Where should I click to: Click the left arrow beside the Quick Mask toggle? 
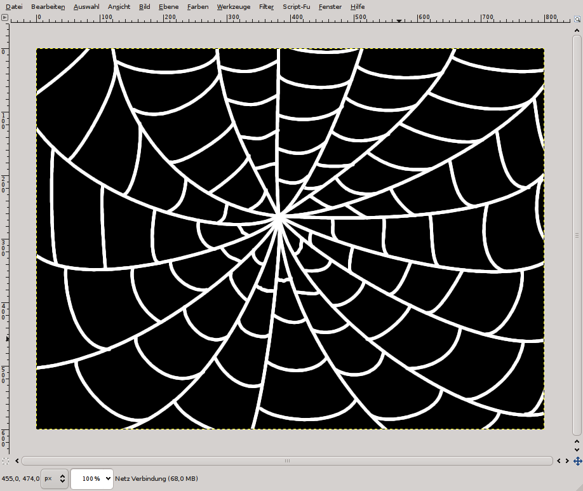click(17, 461)
